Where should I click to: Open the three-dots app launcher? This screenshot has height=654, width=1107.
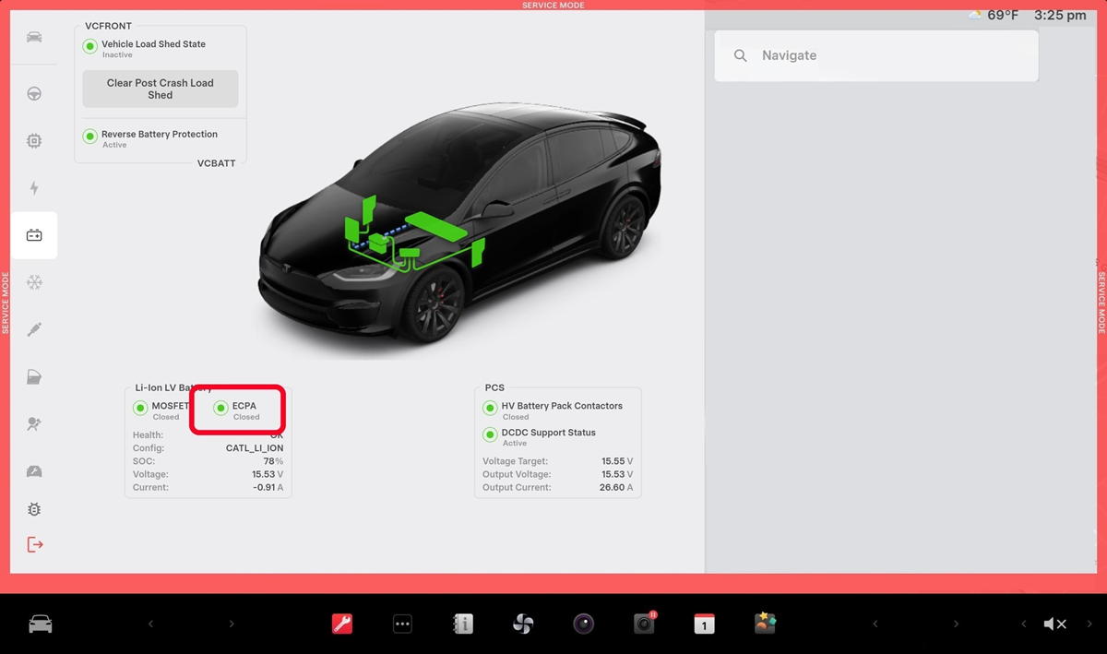tap(402, 624)
